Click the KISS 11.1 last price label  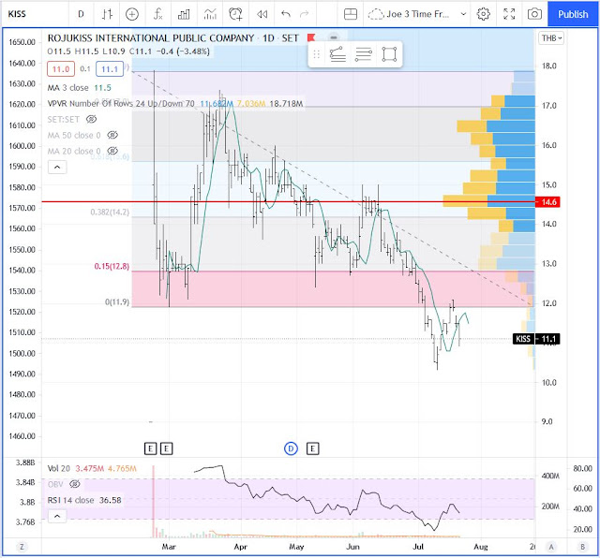click(536, 339)
